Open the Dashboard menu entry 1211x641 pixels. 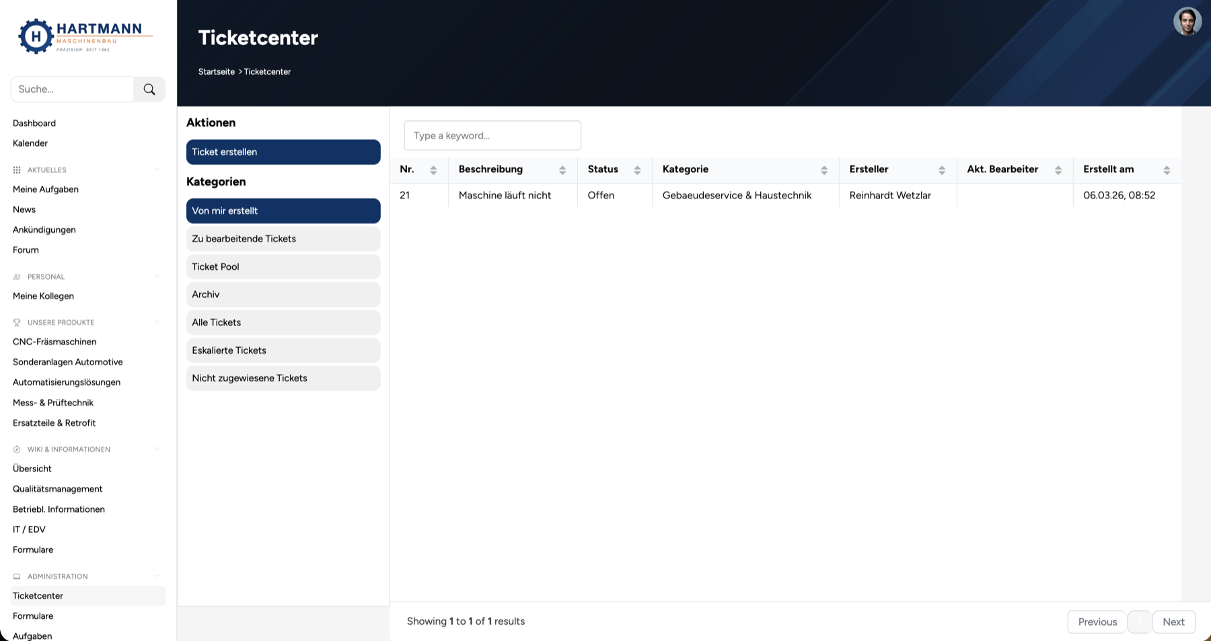pos(34,123)
